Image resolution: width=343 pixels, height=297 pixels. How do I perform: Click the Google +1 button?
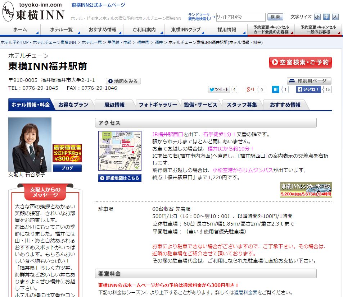[250, 89]
